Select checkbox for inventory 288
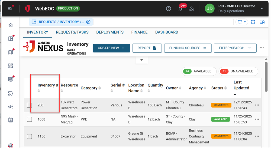271x148 pixels. 30,105
